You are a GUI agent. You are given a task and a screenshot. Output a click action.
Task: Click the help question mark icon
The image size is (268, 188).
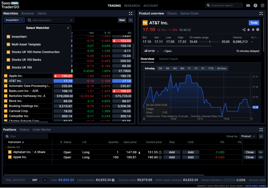pyautogui.click(x=255, y=6)
